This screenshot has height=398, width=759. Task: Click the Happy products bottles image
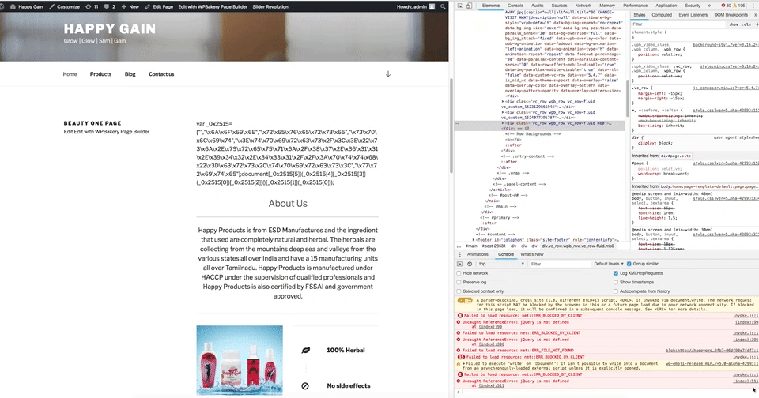[x=240, y=360]
